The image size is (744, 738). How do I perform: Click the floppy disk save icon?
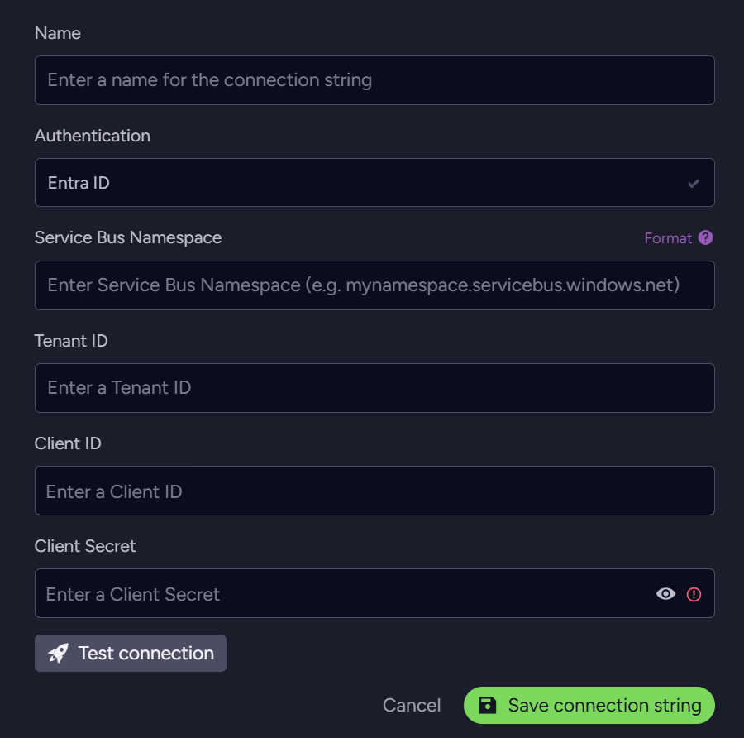click(x=487, y=705)
